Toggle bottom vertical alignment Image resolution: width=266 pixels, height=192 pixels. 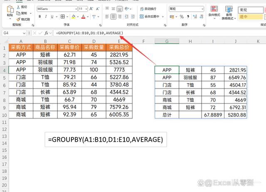pyautogui.click(x=120, y=9)
